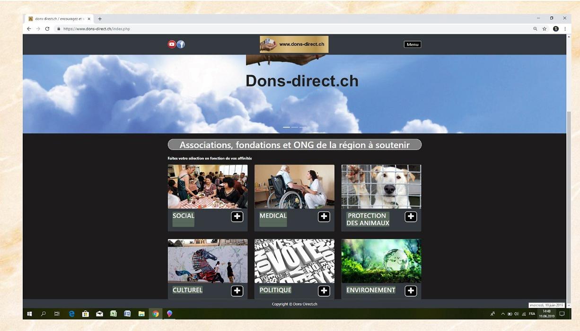Open the website's Menu button
The width and height of the screenshot is (580, 331).
412,44
